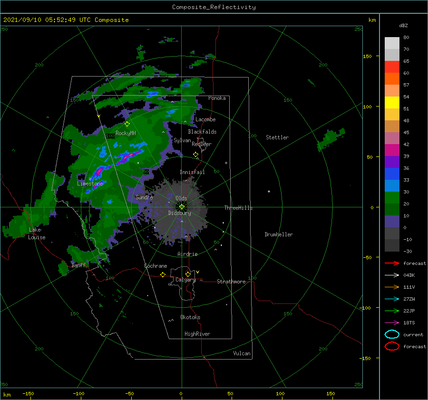Select the cyan current ellipse legend icon
428x400 pixels.
click(392, 334)
